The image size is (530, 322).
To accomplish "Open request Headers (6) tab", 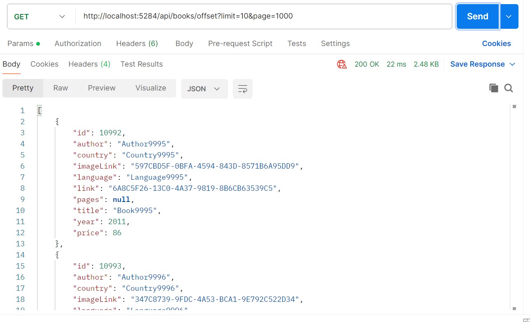I will 137,44.
